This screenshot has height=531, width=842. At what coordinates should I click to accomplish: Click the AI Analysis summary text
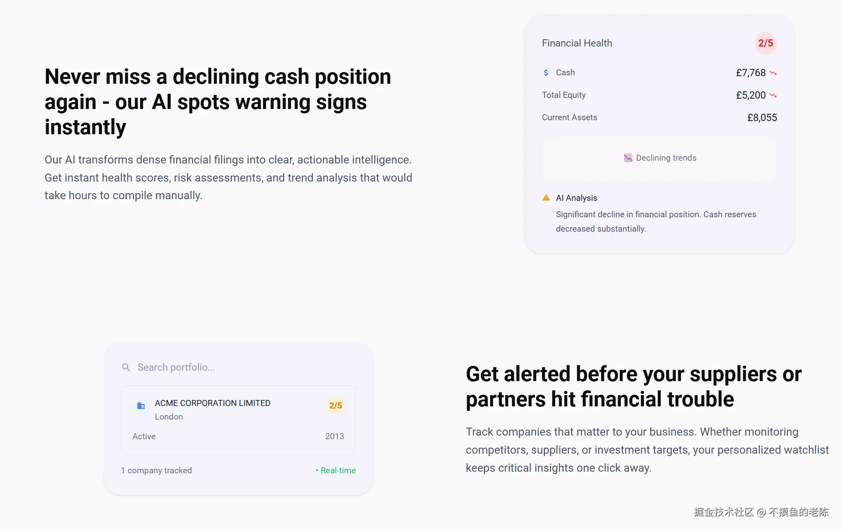[x=656, y=222]
